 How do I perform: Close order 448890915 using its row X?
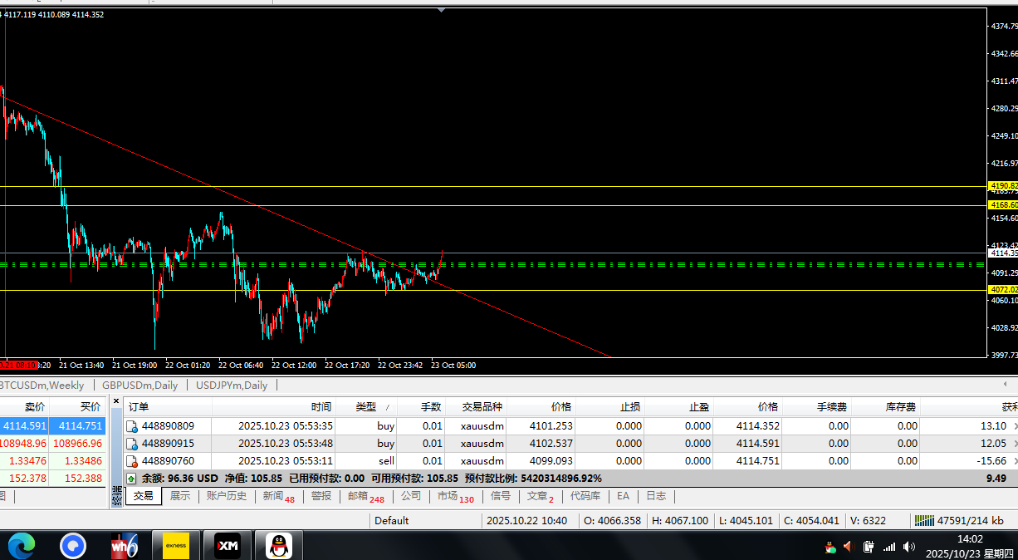click(1015, 444)
